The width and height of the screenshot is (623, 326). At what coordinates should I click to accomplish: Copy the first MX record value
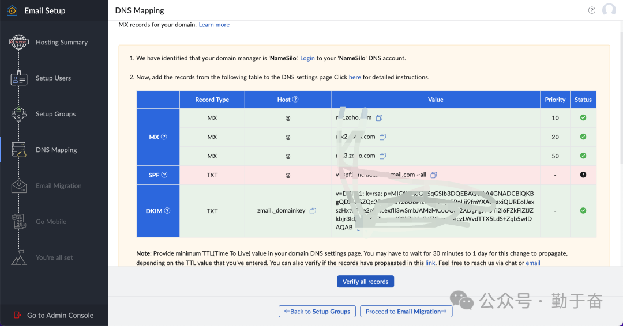(x=379, y=118)
